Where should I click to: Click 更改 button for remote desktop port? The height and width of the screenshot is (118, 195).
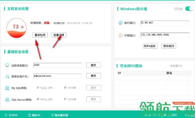(x=94, y=65)
